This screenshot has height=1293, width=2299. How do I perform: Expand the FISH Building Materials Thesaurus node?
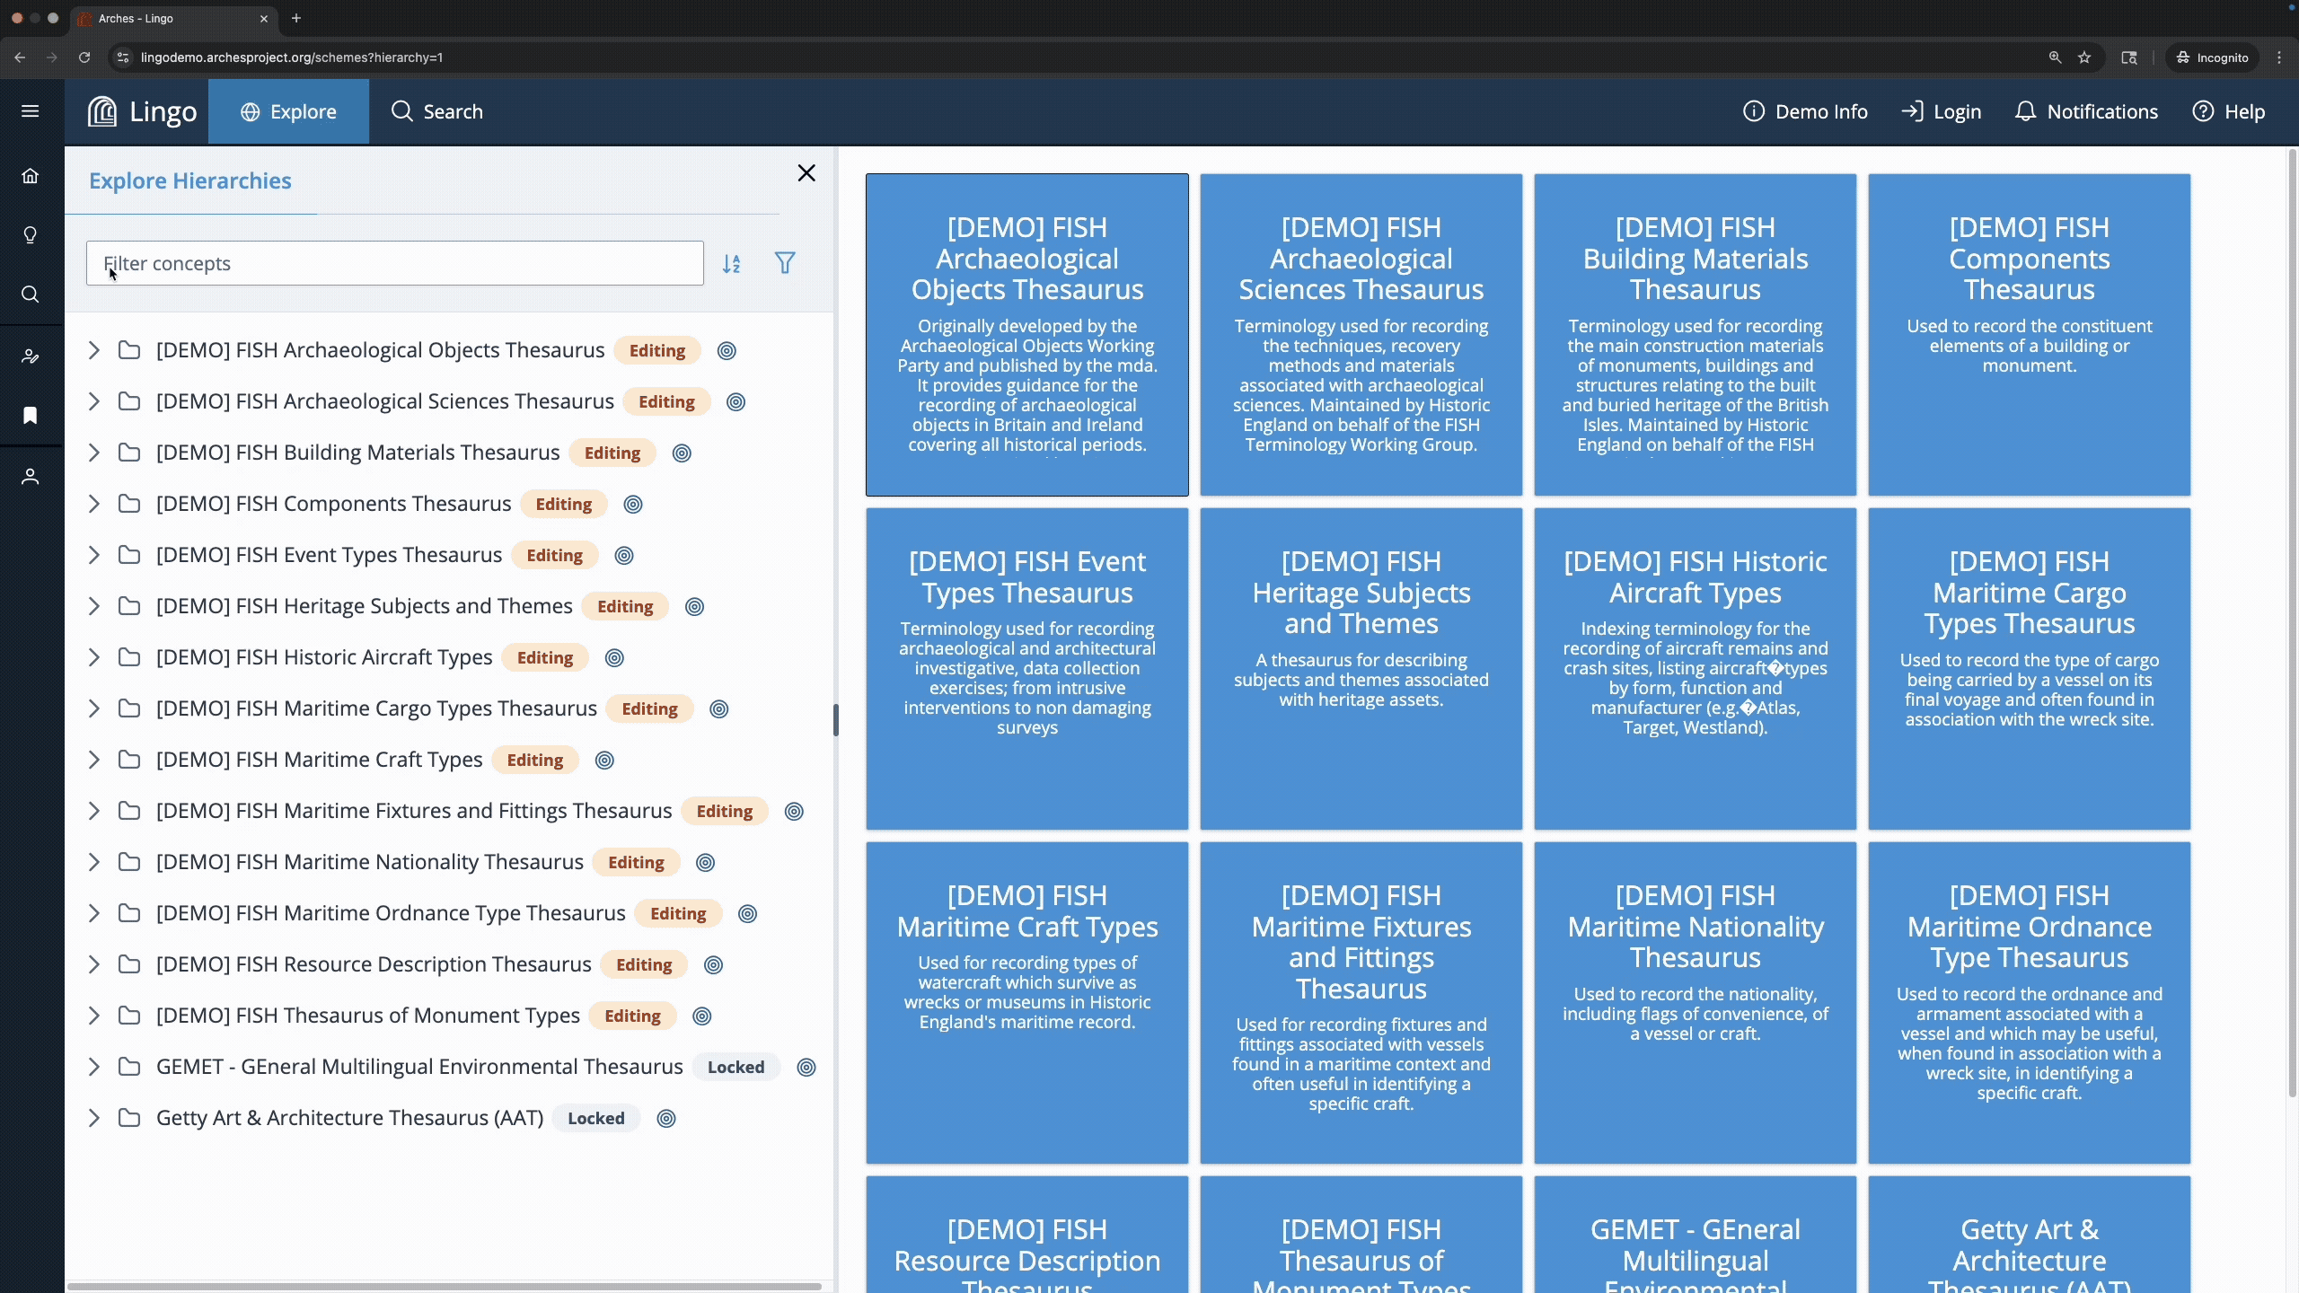point(93,453)
